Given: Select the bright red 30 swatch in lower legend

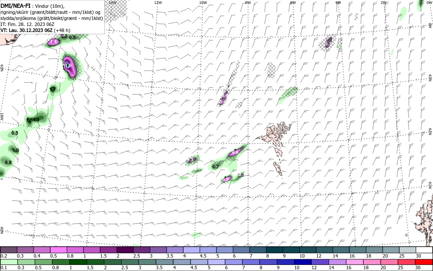Looking at the screenshot, I should [x=424, y=262].
